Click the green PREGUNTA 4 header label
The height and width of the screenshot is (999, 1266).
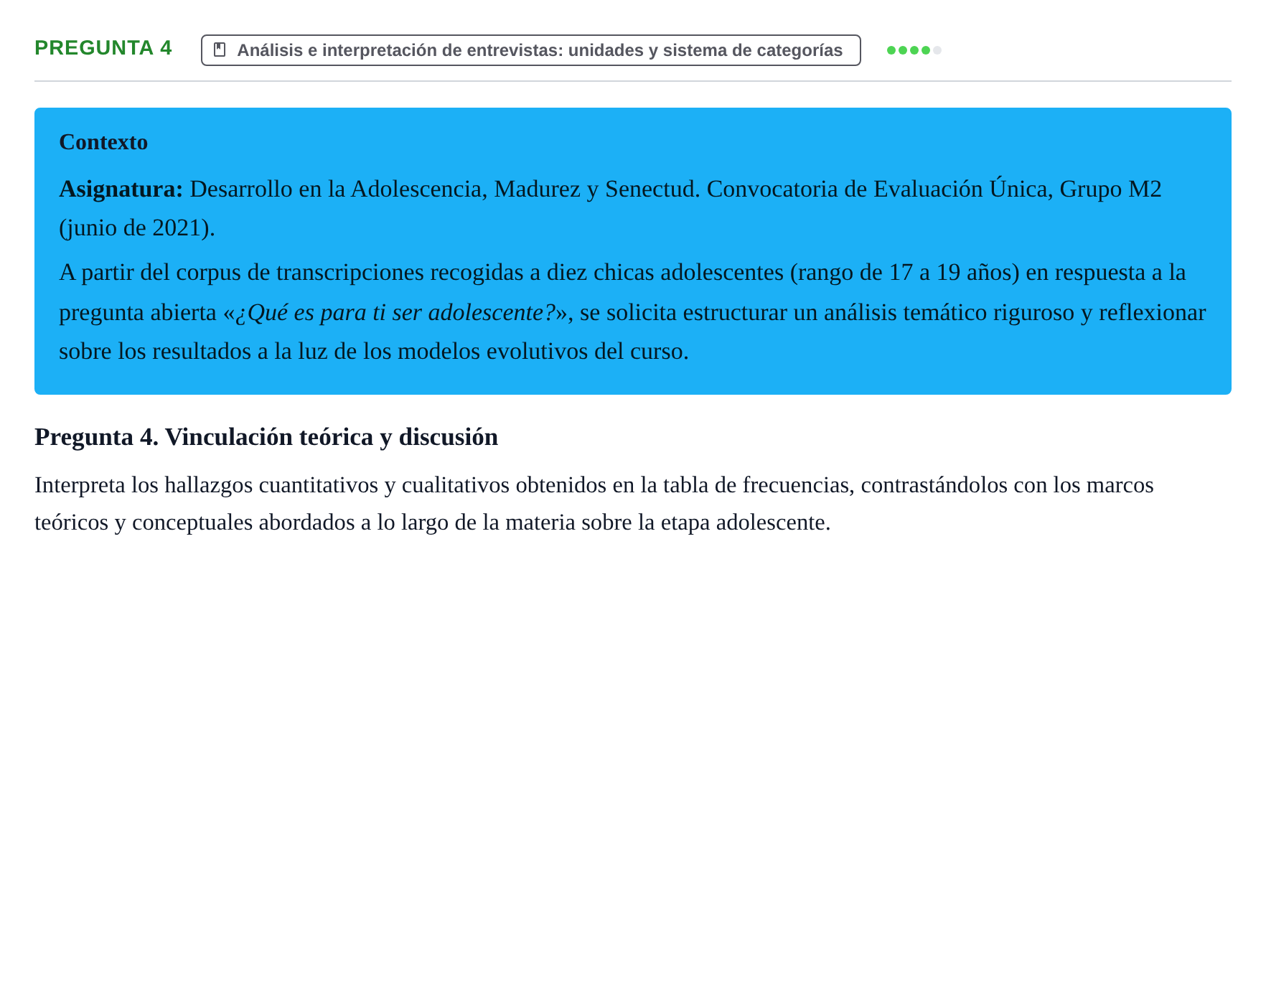click(x=103, y=48)
